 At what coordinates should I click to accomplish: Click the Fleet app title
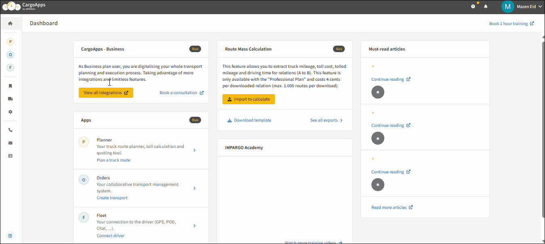101,215
